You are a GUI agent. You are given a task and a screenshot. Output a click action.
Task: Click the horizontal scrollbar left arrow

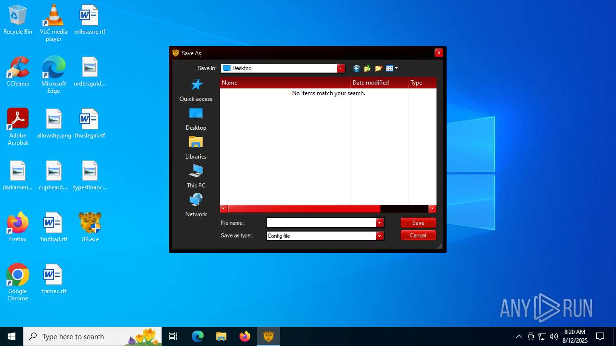click(224, 209)
